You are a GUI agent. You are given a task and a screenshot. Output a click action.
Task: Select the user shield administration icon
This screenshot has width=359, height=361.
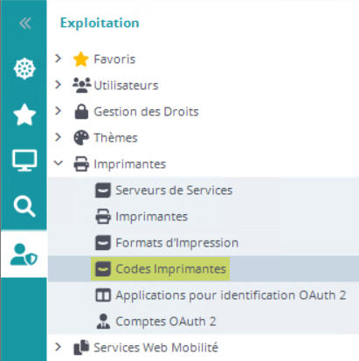point(24,254)
